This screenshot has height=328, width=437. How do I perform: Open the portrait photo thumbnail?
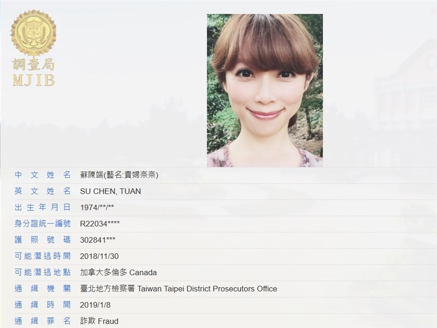[x=265, y=90]
